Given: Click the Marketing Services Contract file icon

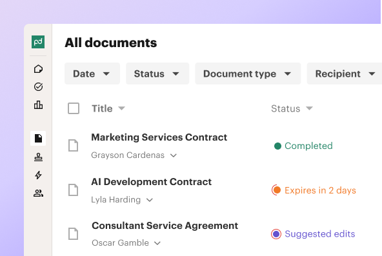Looking at the screenshot, I should [73, 146].
